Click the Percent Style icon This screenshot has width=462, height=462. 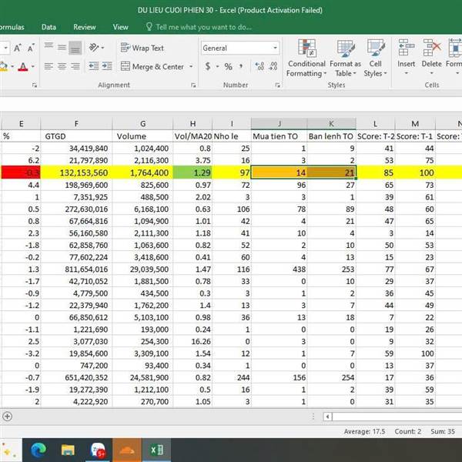[x=228, y=67]
